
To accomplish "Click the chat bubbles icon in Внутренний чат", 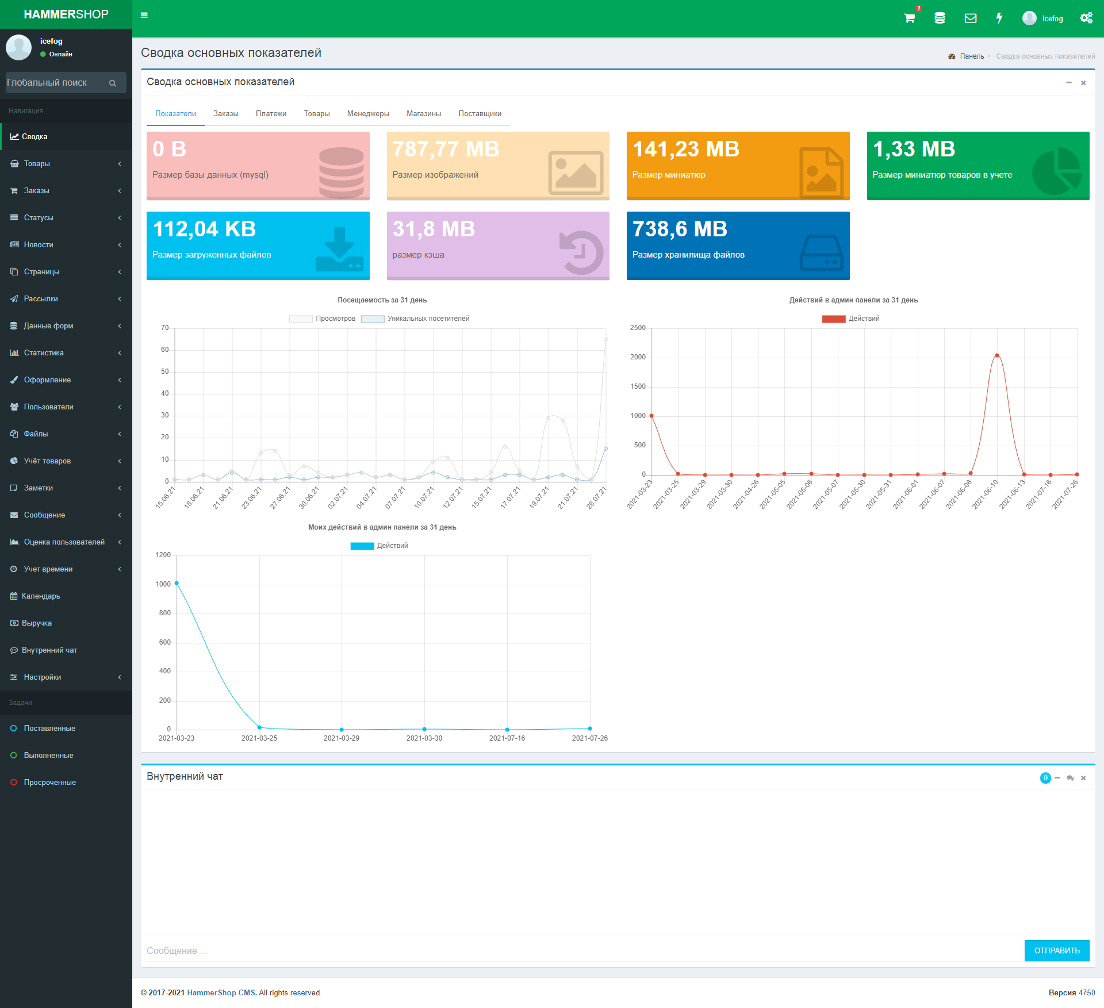I will 1070,778.
